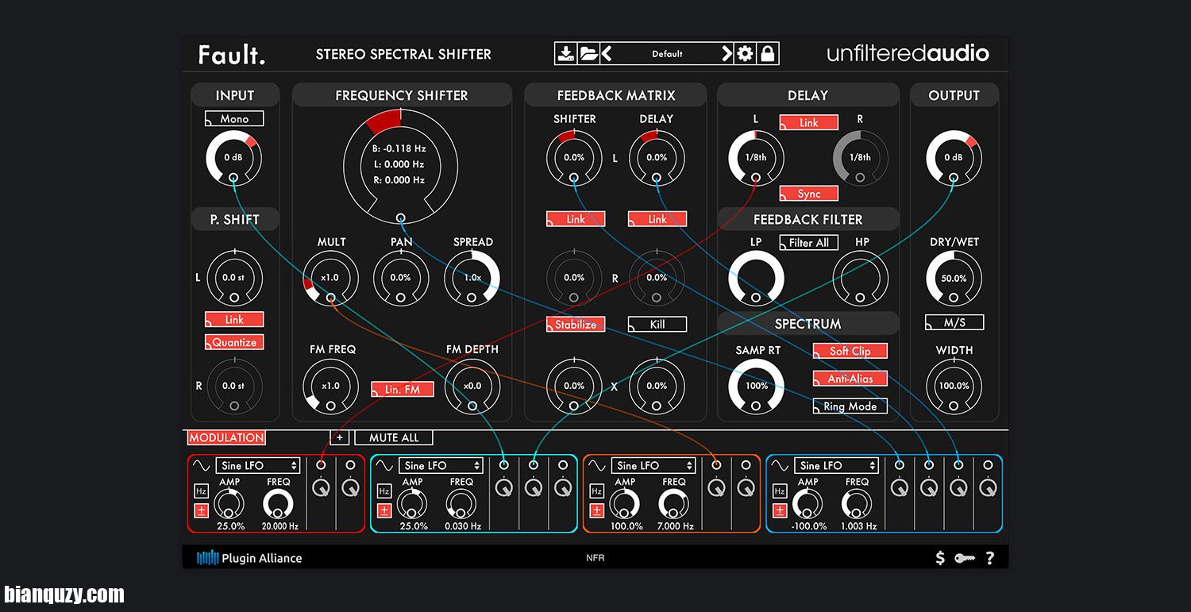1191x612 pixels.
Task: Click the save preset icon
Action: (x=565, y=54)
